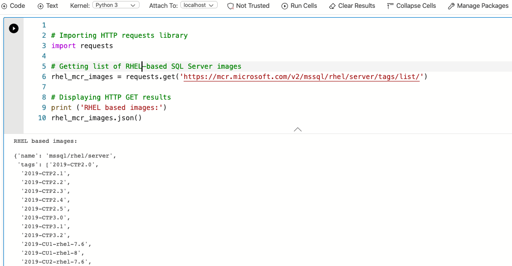Click the 'requests.get(' call on line 6
Screen dimensions: 512x266
pyautogui.click(x=153, y=77)
